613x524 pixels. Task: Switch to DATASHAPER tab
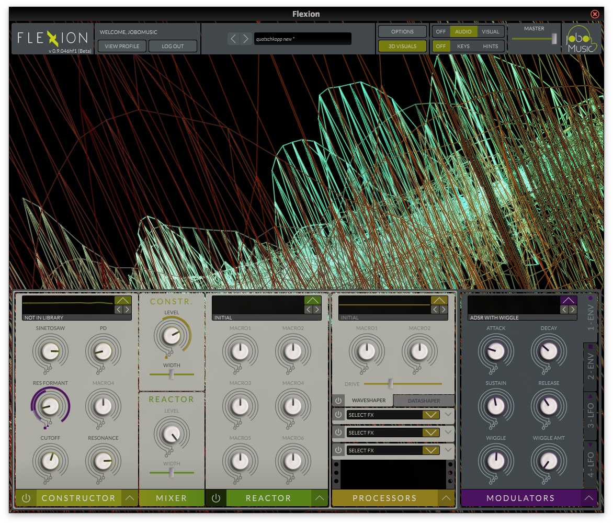(424, 401)
